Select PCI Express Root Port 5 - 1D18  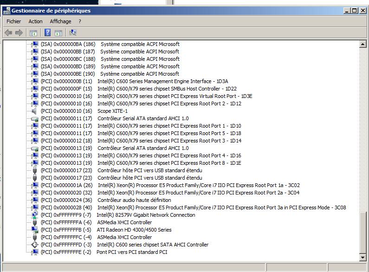click(x=141, y=133)
